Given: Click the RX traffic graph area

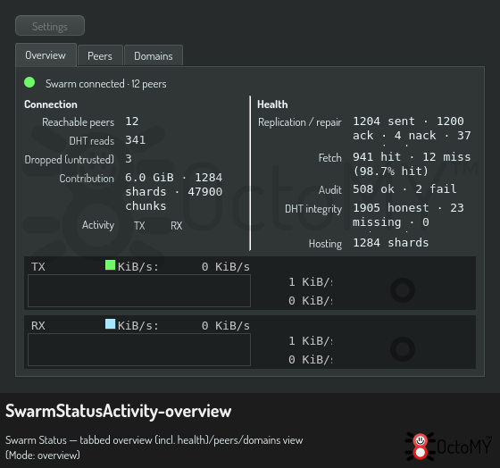Looking at the screenshot, I should pyautogui.click(x=139, y=349).
